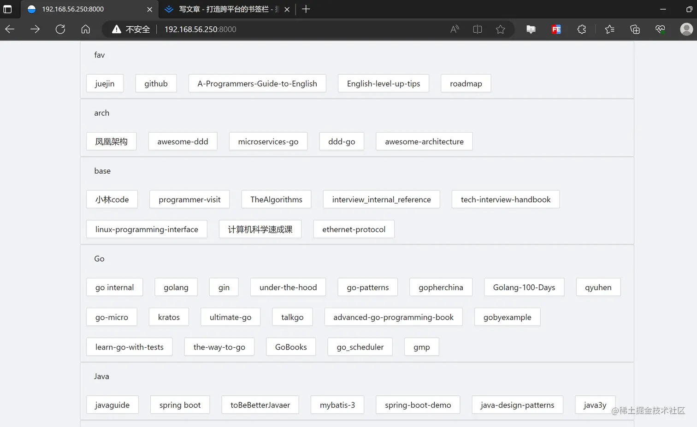Open the 凤凰架构 bookmark
Screen dimensions: 697x427
click(x=111, y=141)
